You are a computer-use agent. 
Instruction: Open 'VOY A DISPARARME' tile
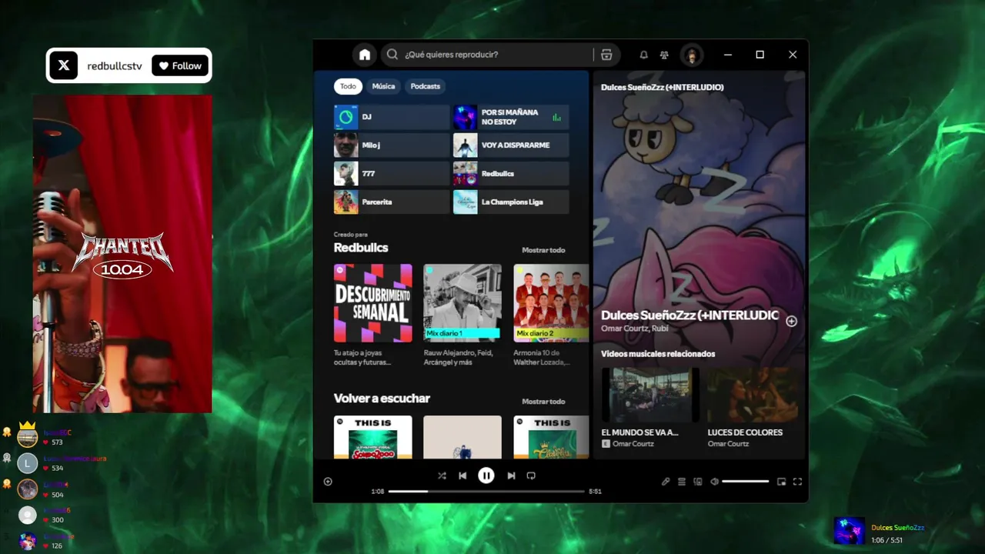coord(511,145)
